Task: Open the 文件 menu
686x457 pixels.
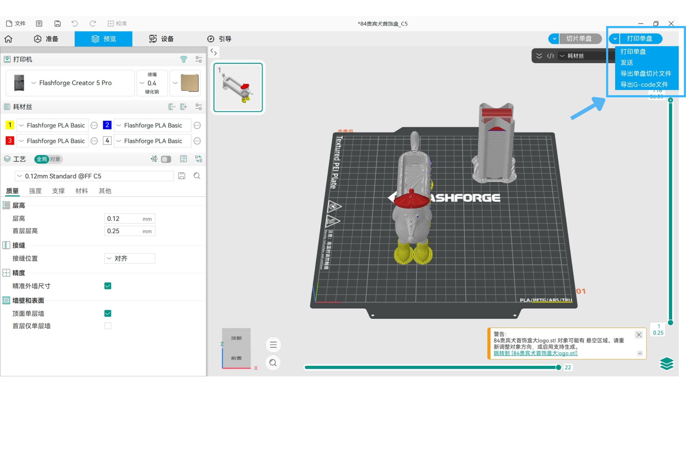Action: [x=16, y=24]
